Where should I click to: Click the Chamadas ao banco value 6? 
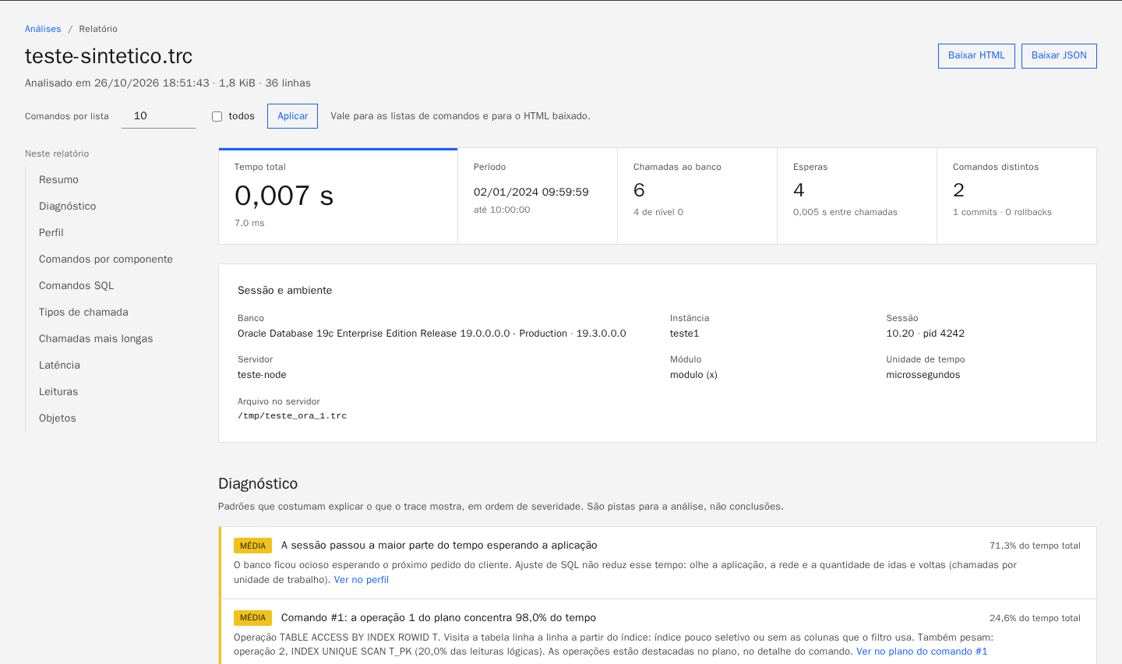(x=639, y=190)
